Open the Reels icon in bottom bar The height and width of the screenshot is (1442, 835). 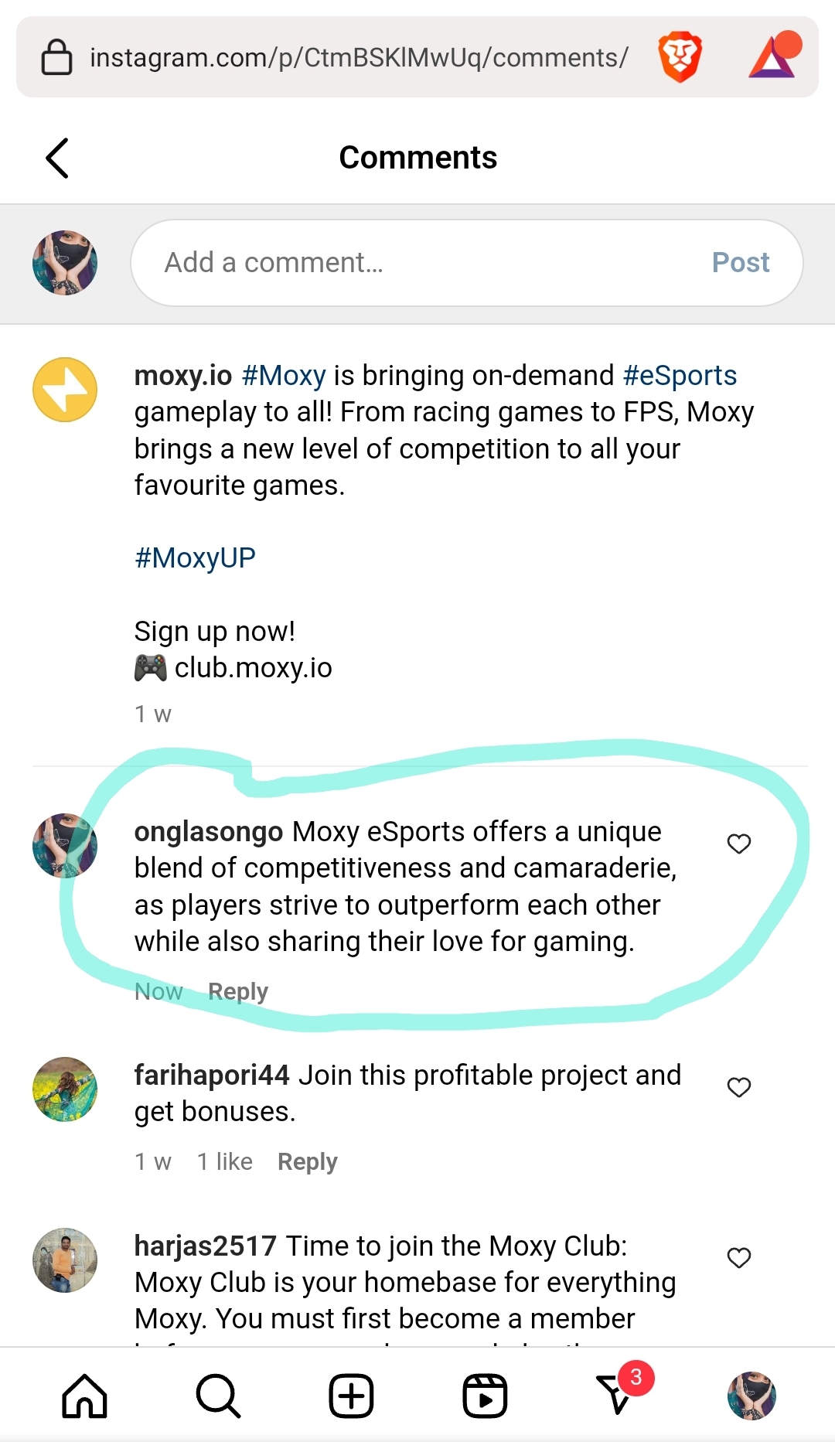(485, 1396)
